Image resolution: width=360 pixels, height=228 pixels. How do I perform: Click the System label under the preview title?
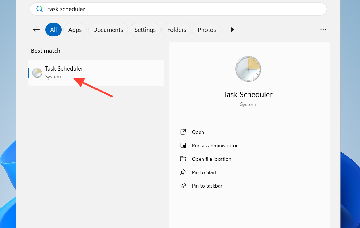coord(248,104)
